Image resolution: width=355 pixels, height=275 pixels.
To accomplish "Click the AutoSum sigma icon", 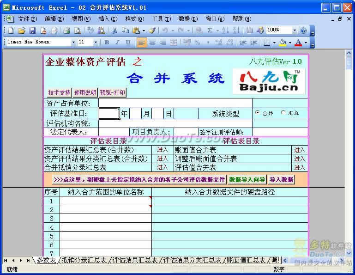I will [x=210, y=31].
